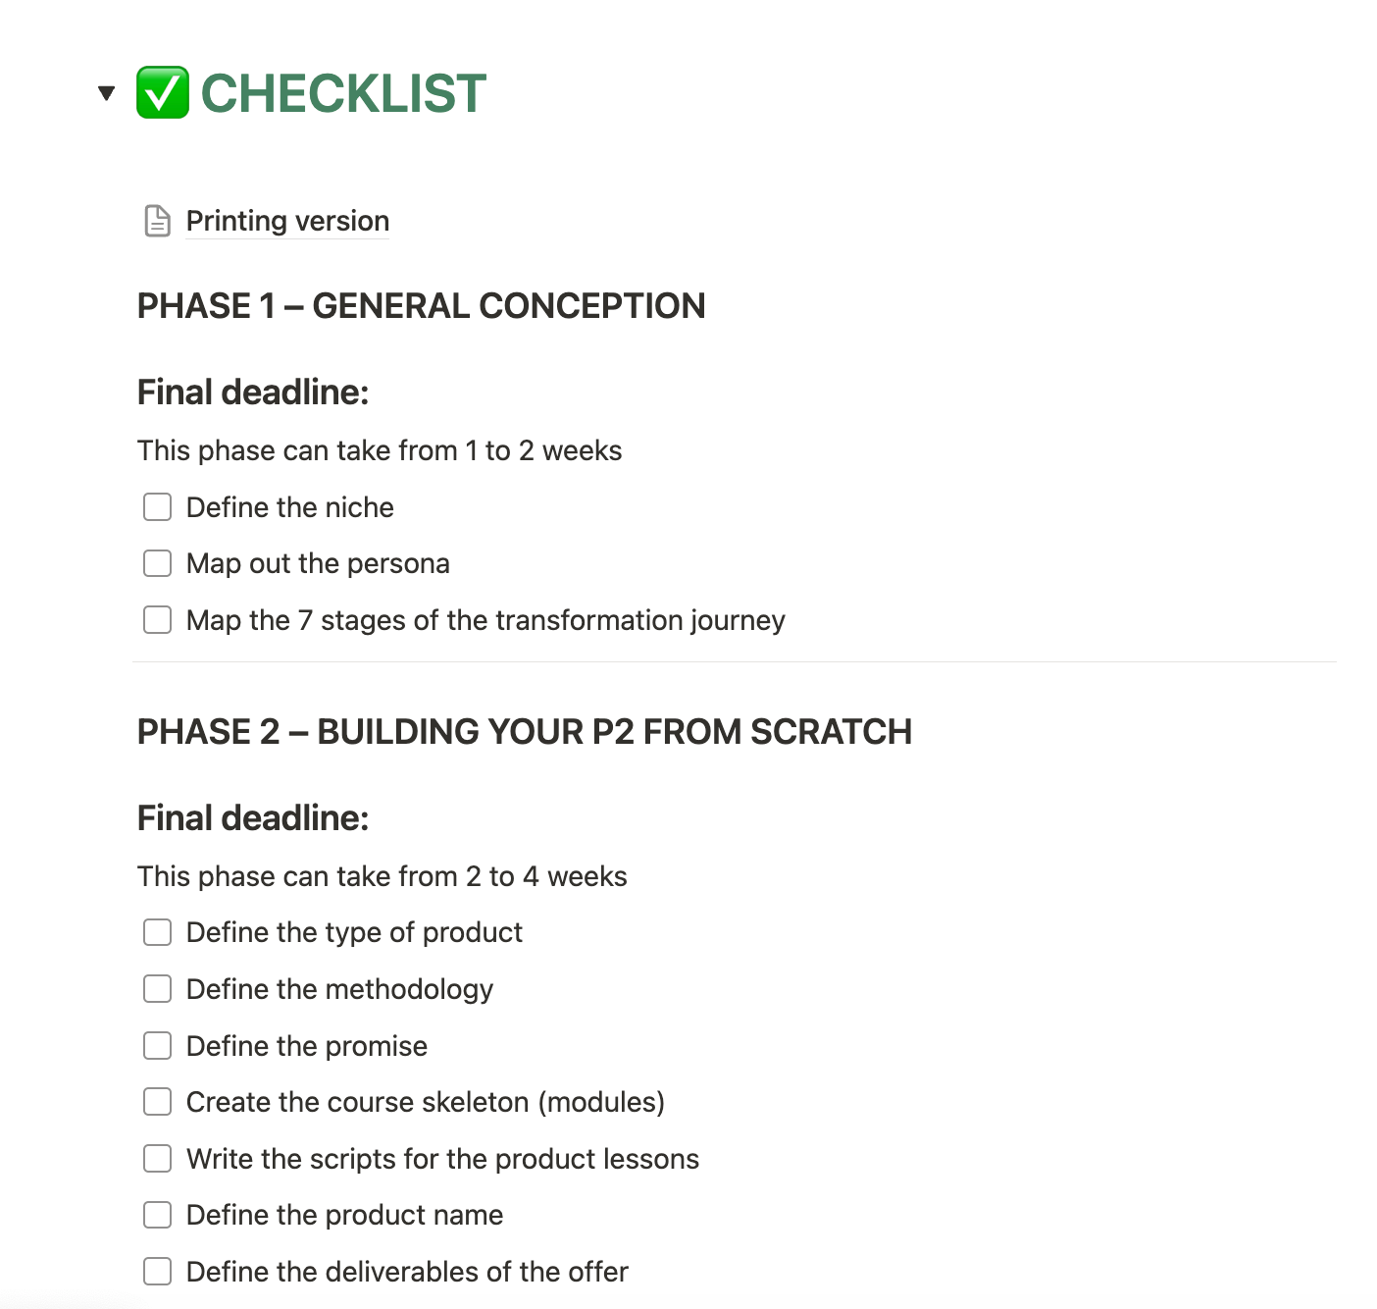Open the Printing version page link
Screen dimensions: 1377x1309
click(x=287, y=221)
